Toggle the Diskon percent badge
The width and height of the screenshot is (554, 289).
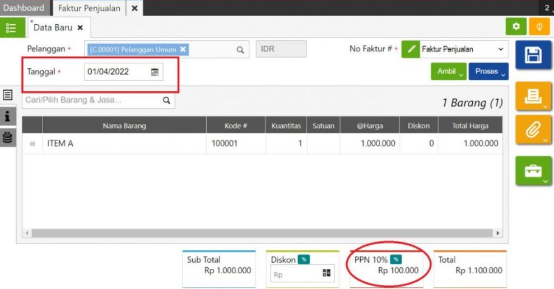pyautogui.click(x=303, y=259)
